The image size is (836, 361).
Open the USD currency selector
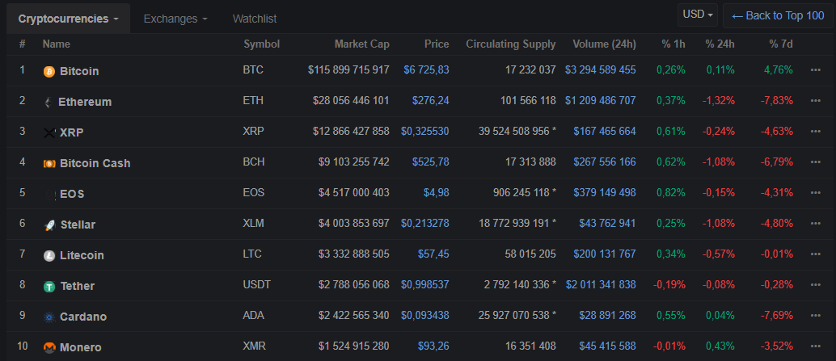[699, 15]
